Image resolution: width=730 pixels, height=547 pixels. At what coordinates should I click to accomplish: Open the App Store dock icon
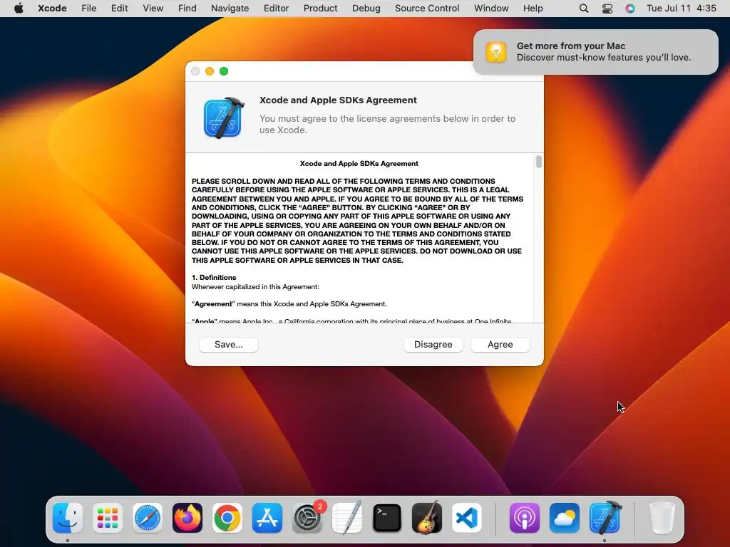pos(267,518)
